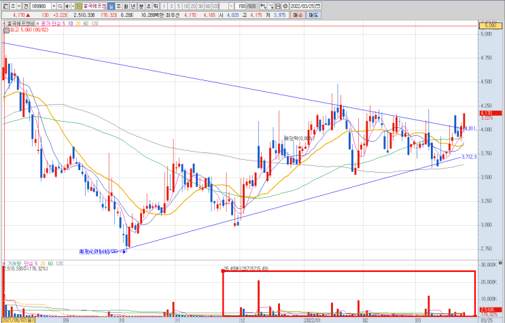Click the speaker sound icon
The height and width of the screenshot is (323, 505).
point(68,6)
